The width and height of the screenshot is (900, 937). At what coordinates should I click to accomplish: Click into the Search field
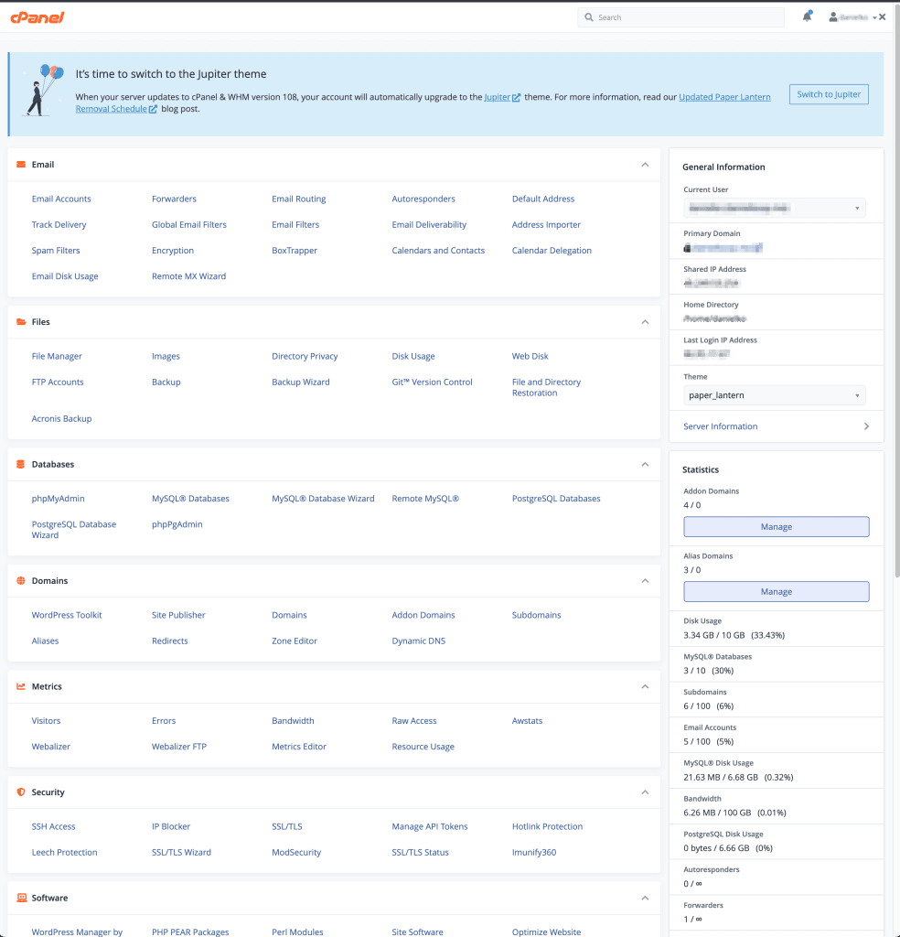(680, 17)
